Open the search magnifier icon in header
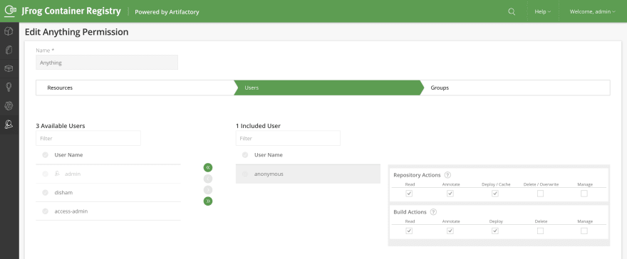 [x=512, y=11]
